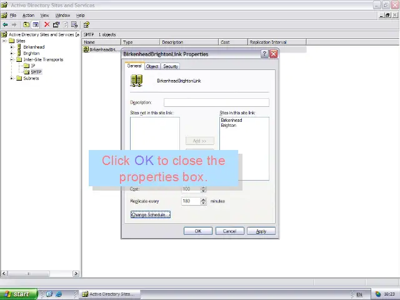Image resolution: width=400 pixels, height=300 pixels.
Task: Expand the Birkenhead site node
Action: [11, 47]
